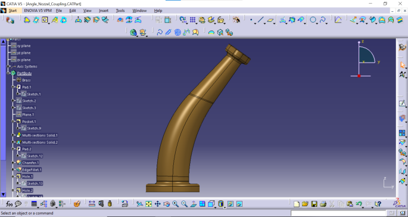Screen dimensions: 408x217
Task: Expand the Axis Systems node
Action: tap(8, 66)
